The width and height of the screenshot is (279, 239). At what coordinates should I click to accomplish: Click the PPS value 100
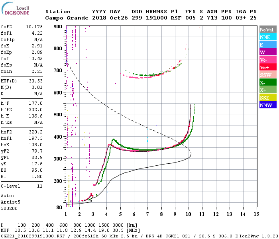coord(226,18)
